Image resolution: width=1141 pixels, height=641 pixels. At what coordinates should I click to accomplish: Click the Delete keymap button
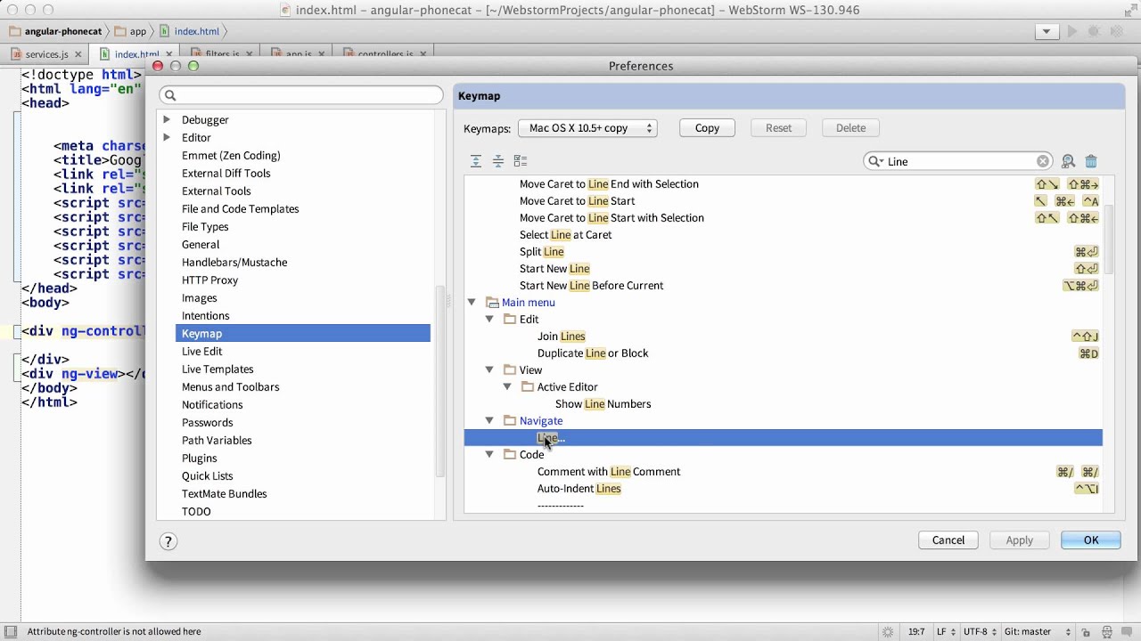(x=850, y=128)
